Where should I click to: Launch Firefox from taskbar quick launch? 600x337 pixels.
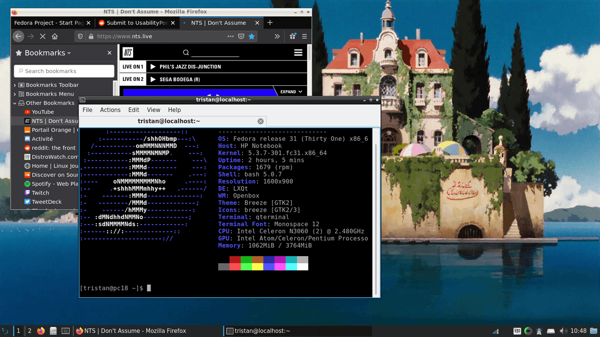41,331
